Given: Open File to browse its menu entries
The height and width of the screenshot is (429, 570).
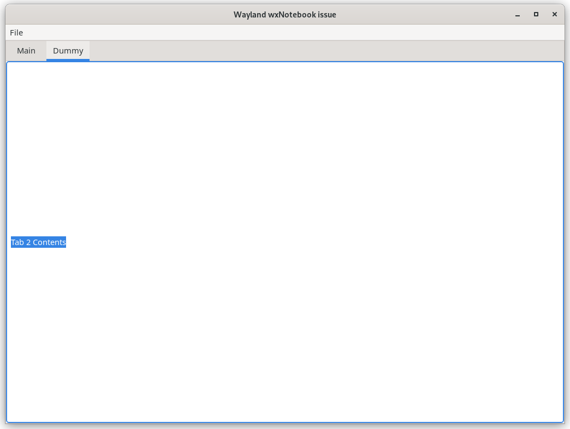Looking at the screenshot, I should 16,32.
